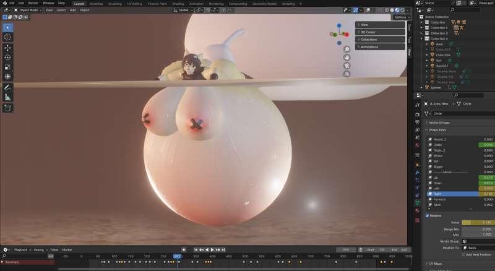495x271 pixels.
Task: Switch to the Animation workspace tab
Action: [196, 4]
